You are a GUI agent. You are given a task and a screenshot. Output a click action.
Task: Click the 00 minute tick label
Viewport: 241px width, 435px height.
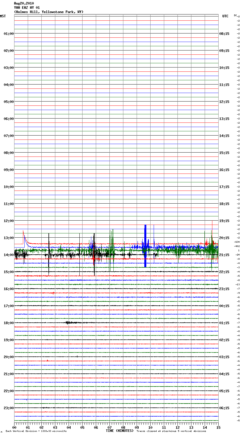[x=14, y=427]
